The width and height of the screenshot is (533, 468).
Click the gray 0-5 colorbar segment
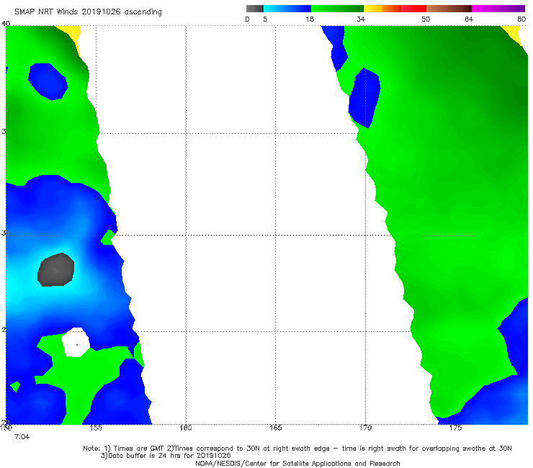click(x=254, y=9)
